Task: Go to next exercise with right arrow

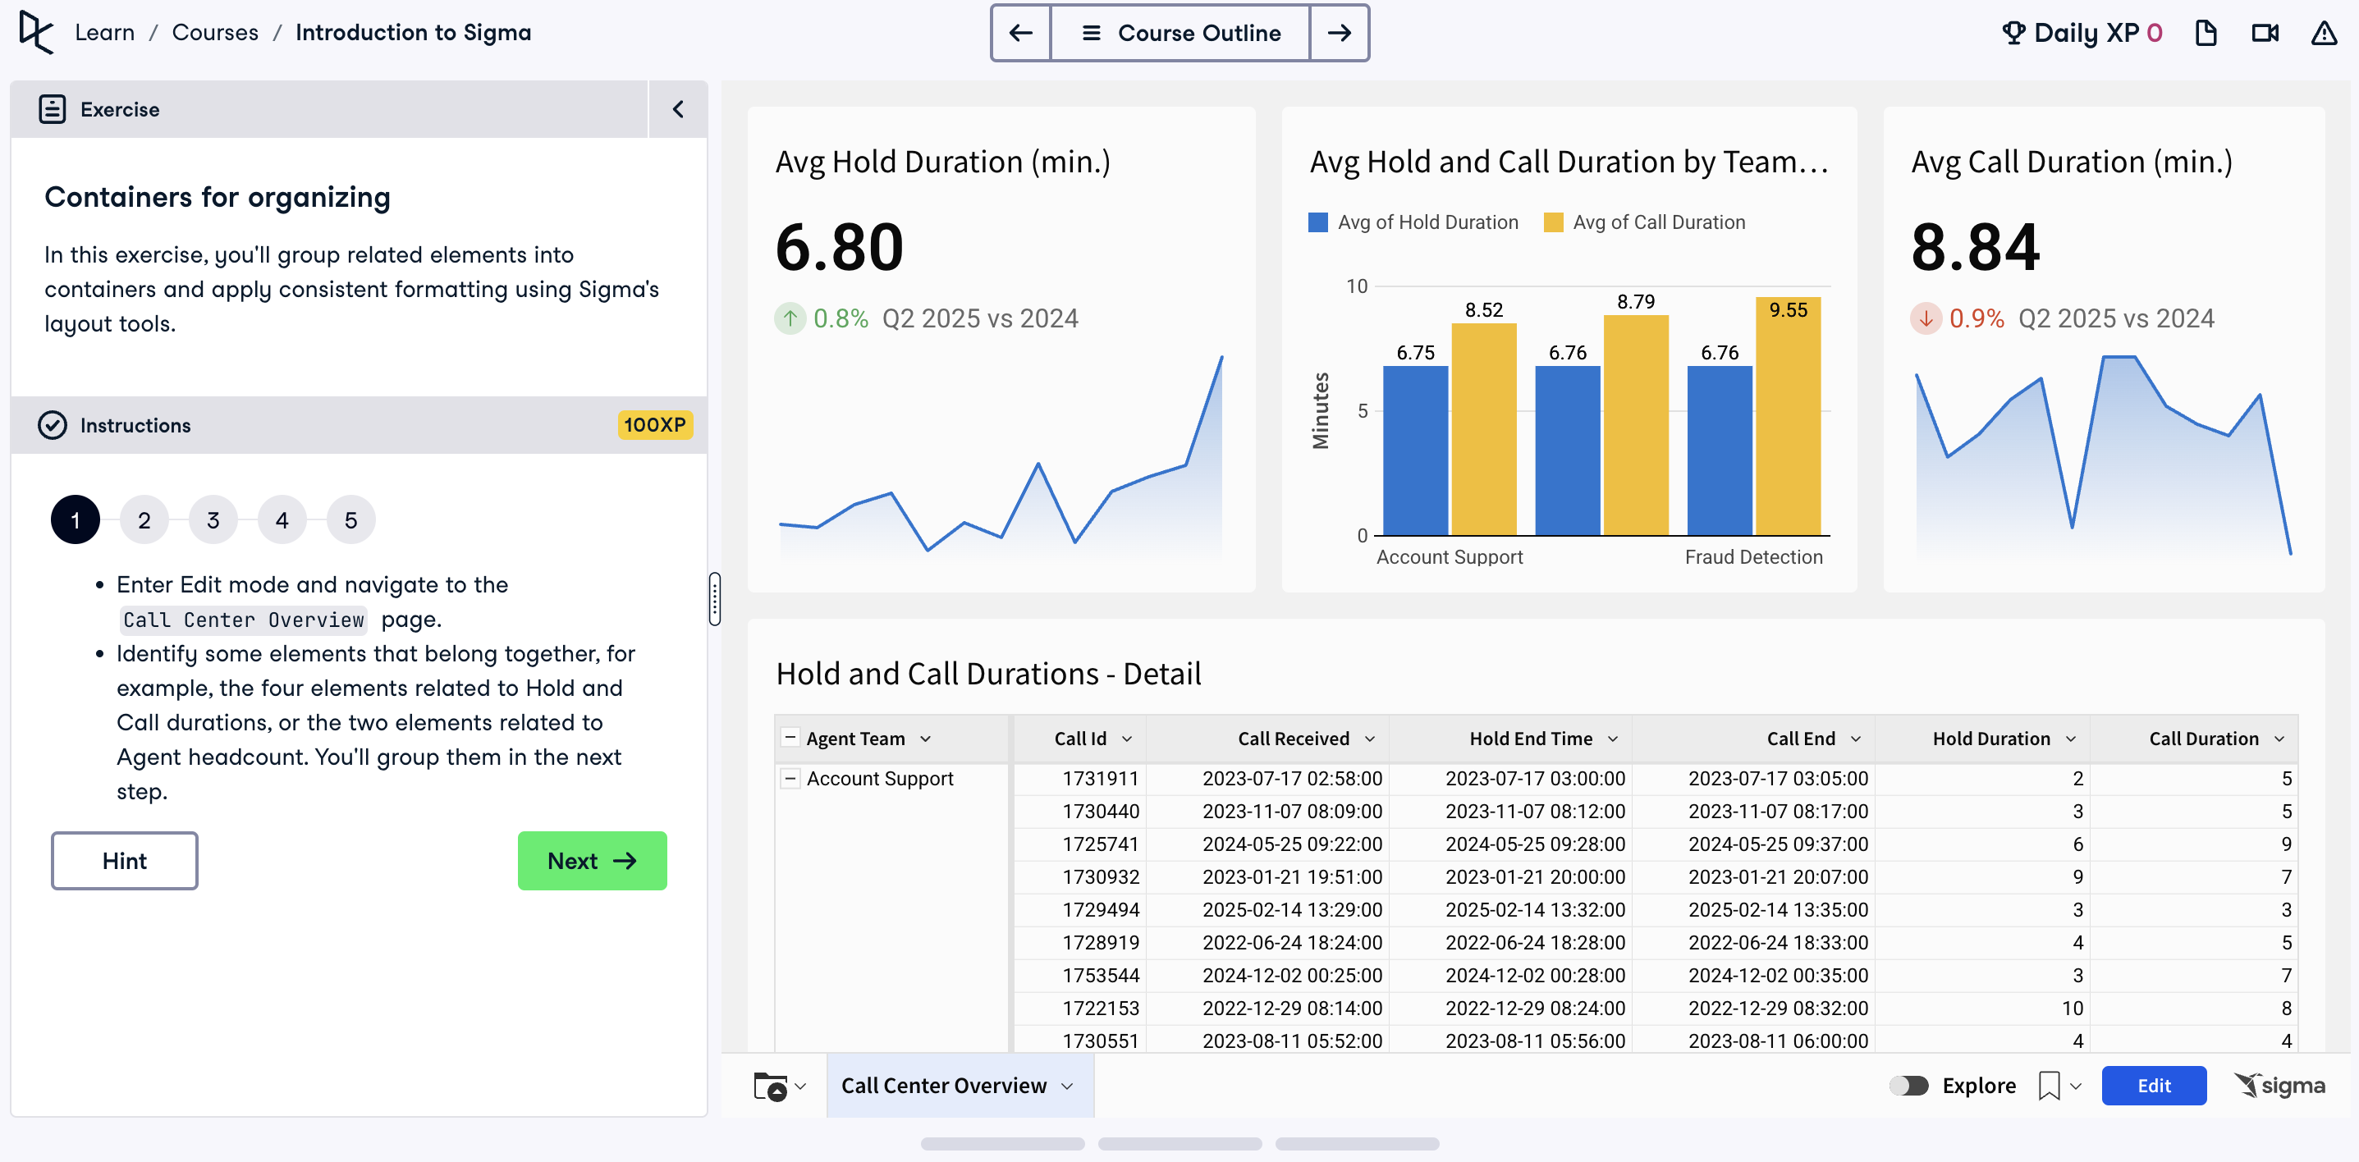Action: click(x=1339, y=33)
